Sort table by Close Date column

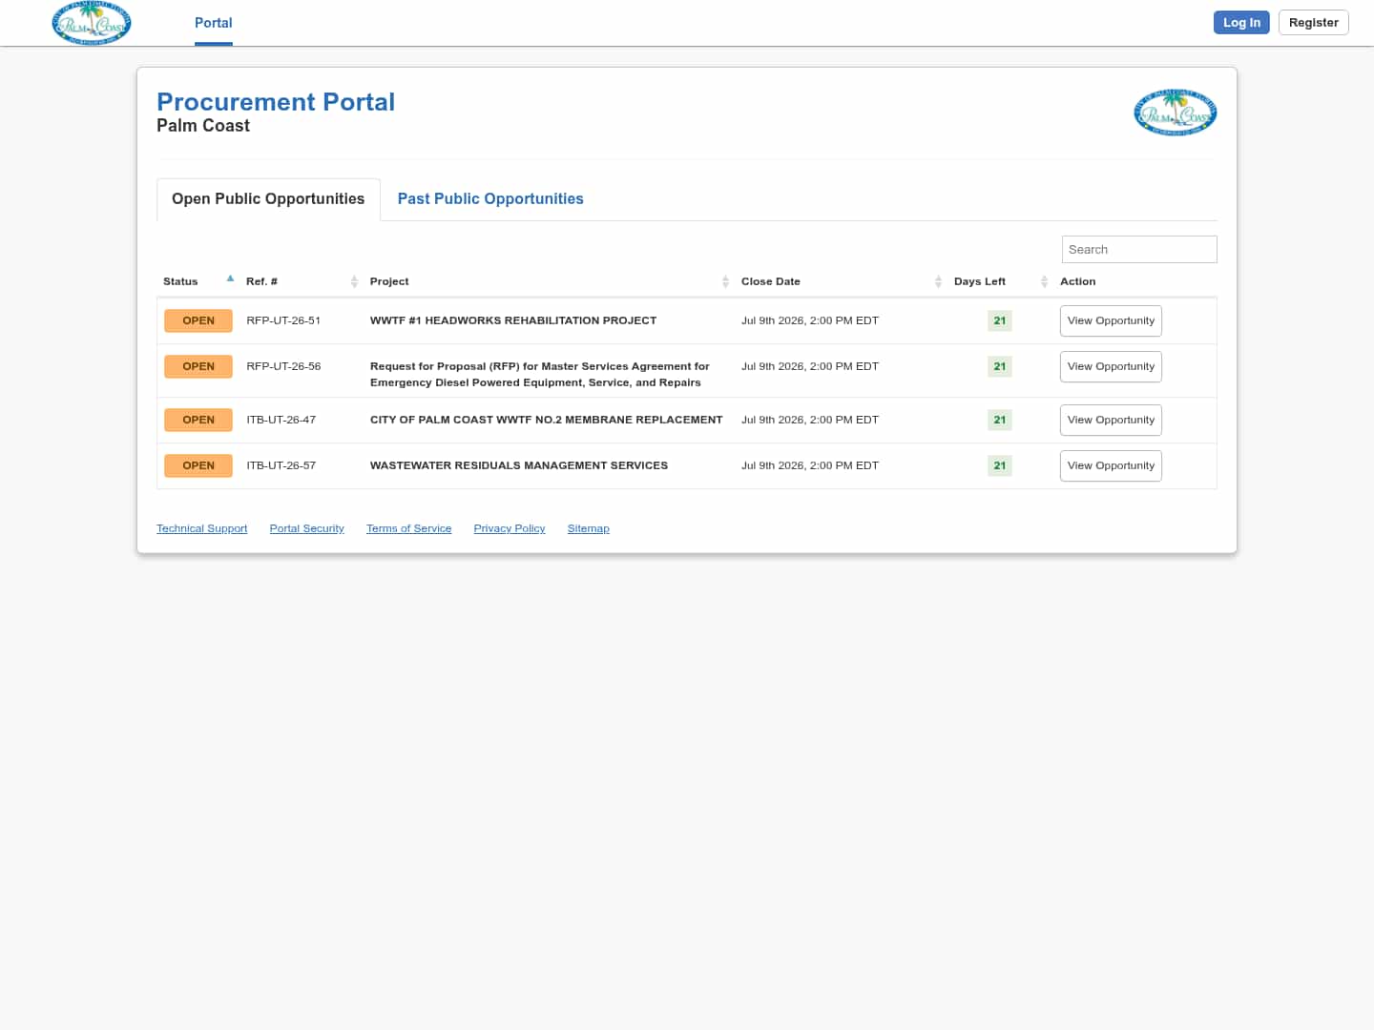point(841,281)
